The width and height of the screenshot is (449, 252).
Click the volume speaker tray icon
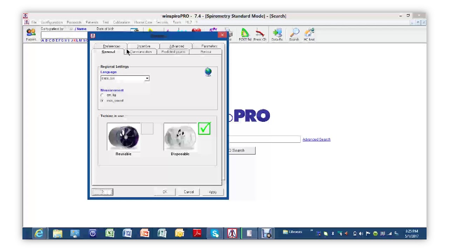(361, 233)
